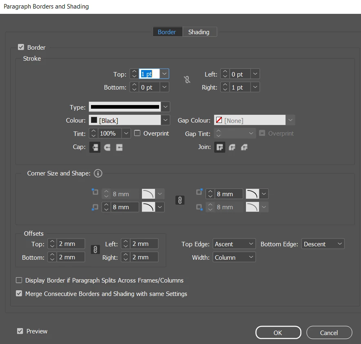Switch to the Shading tab
This screenshot has height=344, width=361.
(199, 32)
